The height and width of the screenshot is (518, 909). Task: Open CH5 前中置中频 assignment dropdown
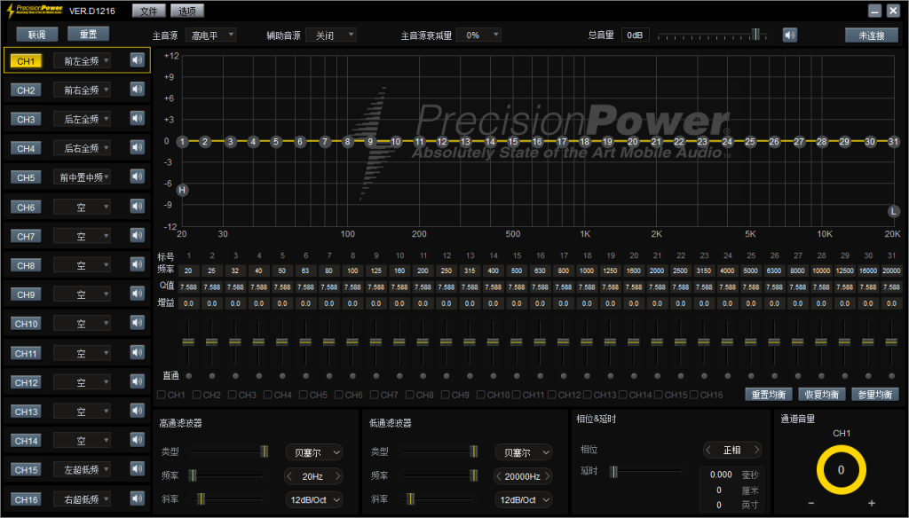click(x=82, y=177)
